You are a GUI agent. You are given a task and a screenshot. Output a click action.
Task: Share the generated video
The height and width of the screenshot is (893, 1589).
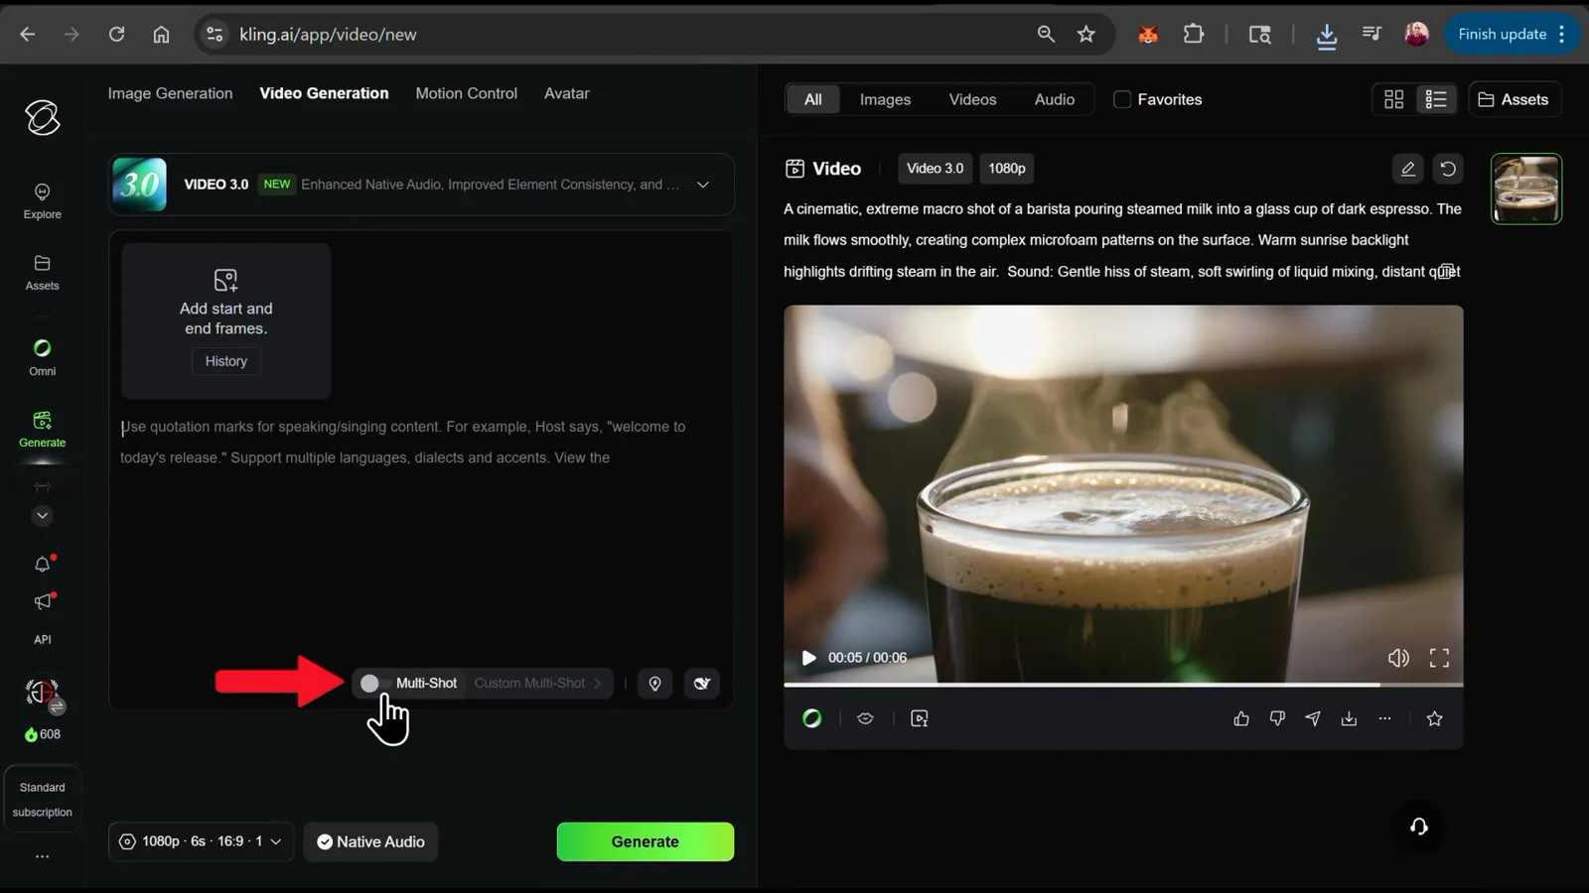pos(1313,718)
